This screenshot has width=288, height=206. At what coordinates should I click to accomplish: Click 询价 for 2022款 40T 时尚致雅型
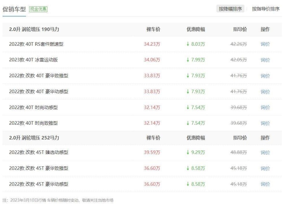(x=265, y=123)
